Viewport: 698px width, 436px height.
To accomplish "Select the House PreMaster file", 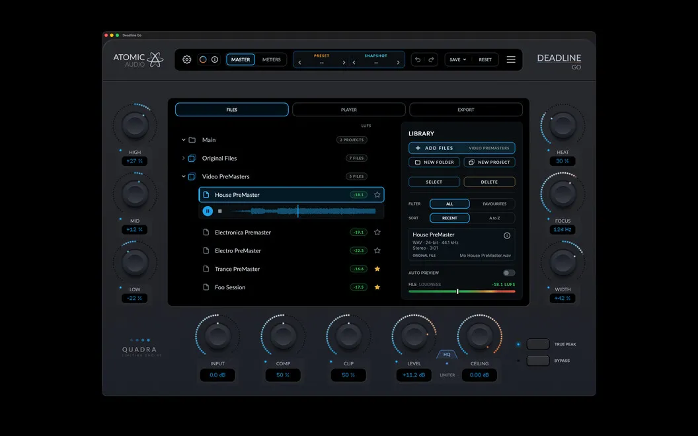I will tap(291, 194).
